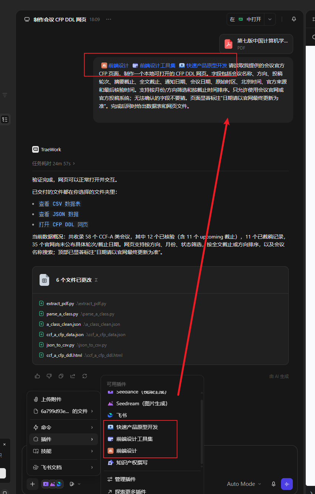Expand the dropdown arrow next to 中打开
The width and height of the screenshot is (315, 494).
270,19
